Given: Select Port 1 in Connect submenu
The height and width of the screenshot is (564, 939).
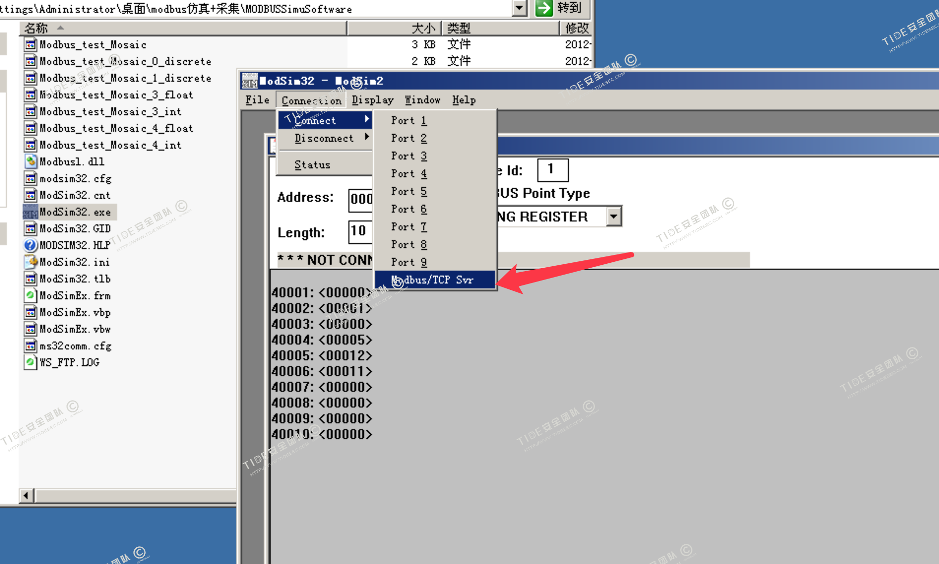Looking at the screenshot, I should pos(408,121).
